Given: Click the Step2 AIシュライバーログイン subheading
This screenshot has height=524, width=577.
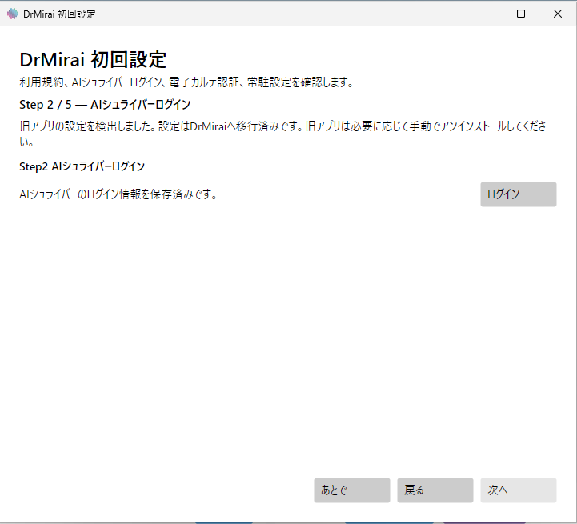Looking at the screenshot, I should (x=82, y=166).
